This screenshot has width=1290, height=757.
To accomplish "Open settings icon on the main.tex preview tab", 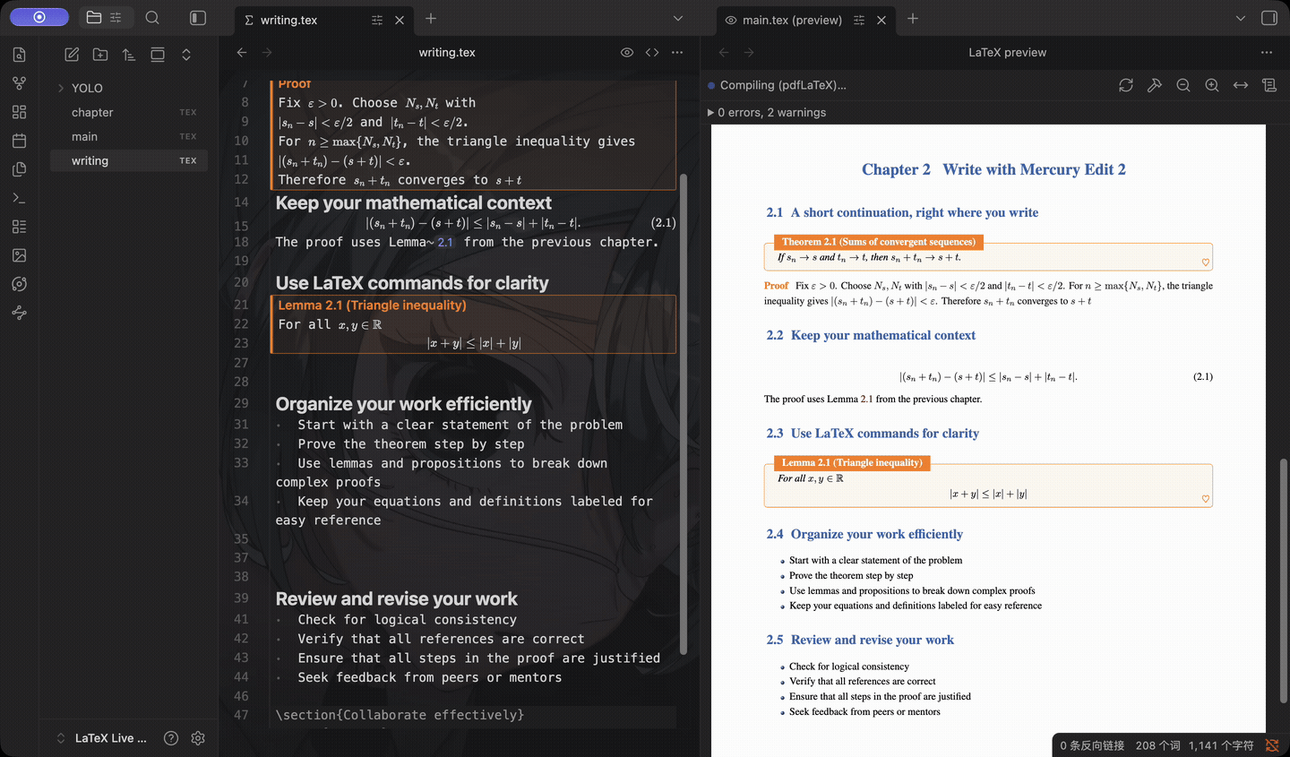I will pyautogui.click(x=859, y=20).
